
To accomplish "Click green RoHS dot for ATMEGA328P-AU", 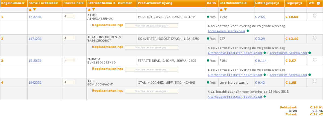I will click(208, 17).
